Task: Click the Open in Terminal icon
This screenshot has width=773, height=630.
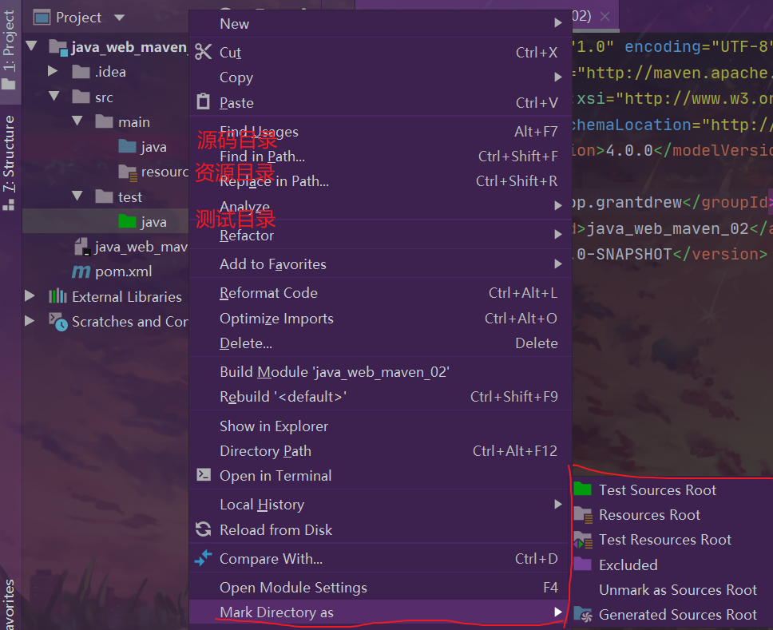Action: 204,475
